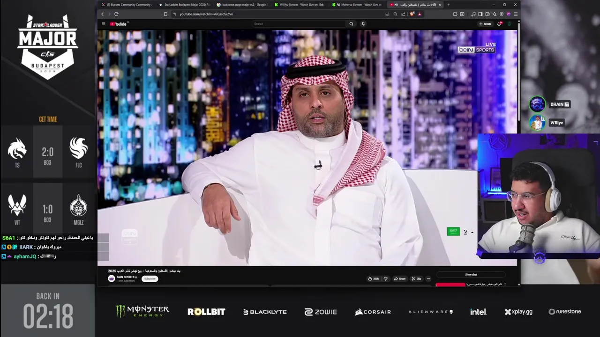Viewport: 600px width, 337px height.
Task: Click the xplay.gg sponsor logo
Action: (518, 312)
